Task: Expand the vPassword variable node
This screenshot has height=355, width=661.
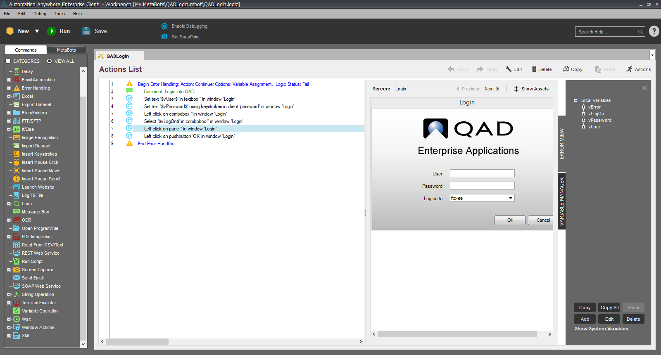Action: [584, 120]
